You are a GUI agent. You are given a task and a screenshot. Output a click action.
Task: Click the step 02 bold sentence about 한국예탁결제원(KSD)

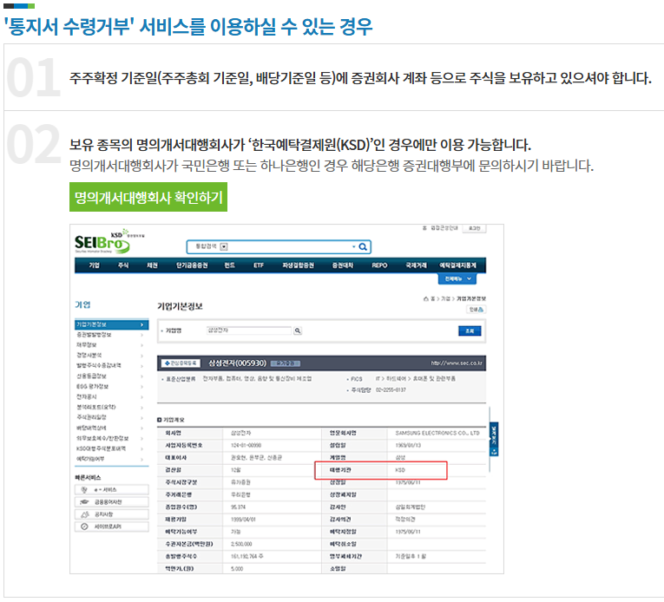tap(300, 145)
